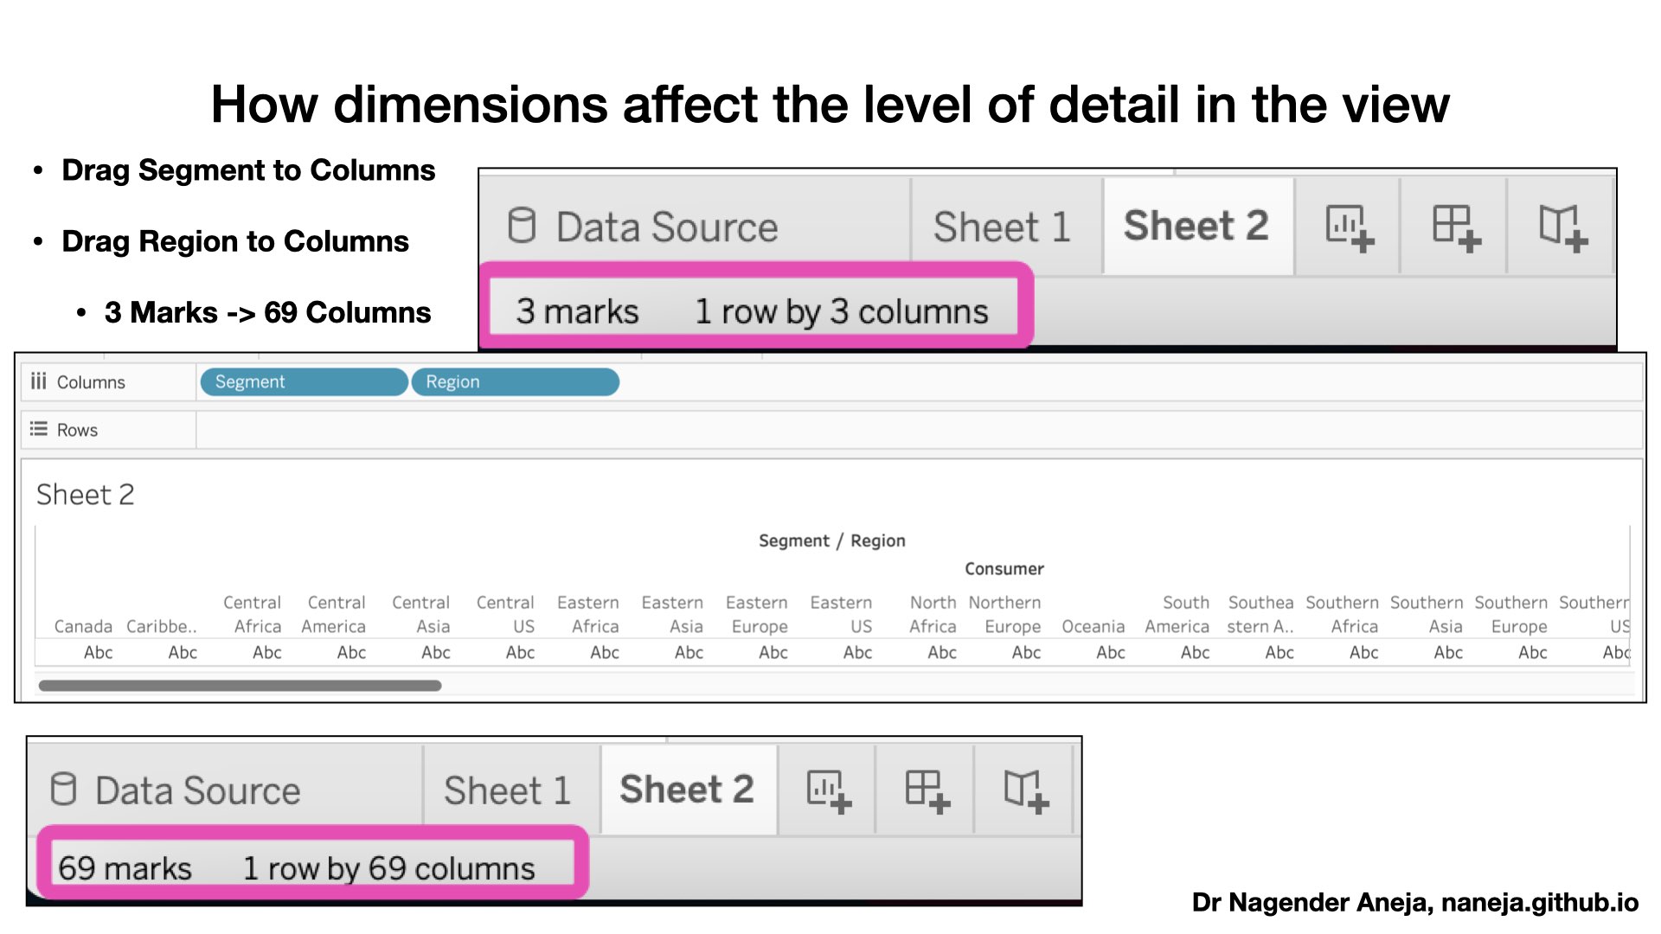Click the New Worksheet icon in lower tab bar
Screen dimensions: 1661x934
pos(829,791)
